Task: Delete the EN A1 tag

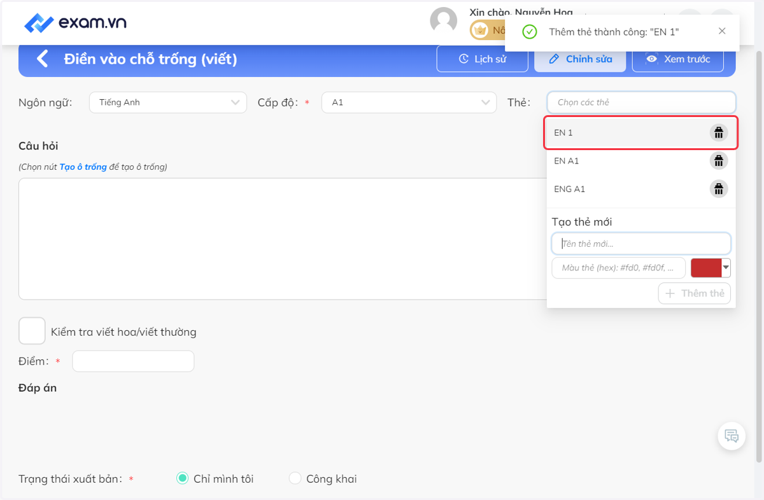Action: 719,161
